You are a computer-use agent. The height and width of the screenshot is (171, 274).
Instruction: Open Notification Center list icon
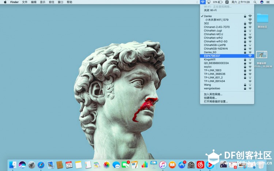coord(268,2)
